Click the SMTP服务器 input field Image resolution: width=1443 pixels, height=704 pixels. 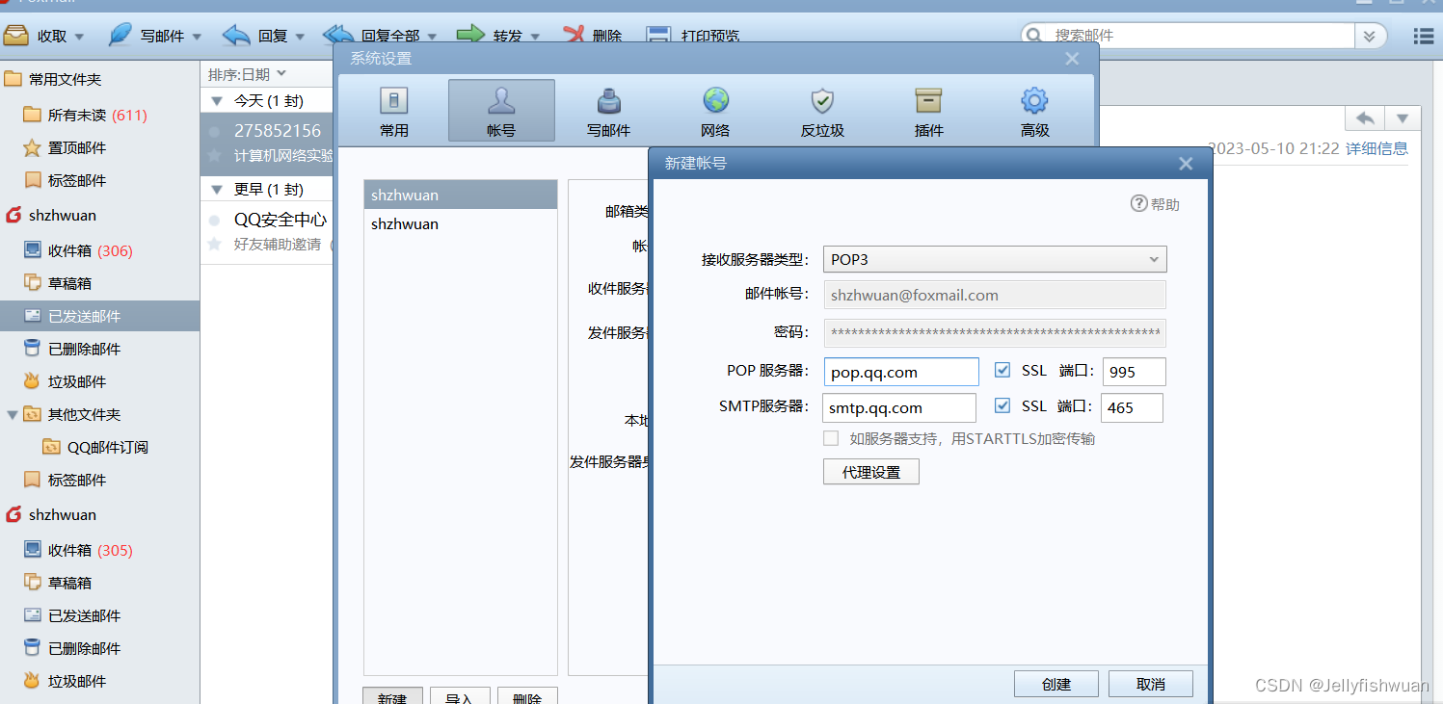click(x=899, y=407)
